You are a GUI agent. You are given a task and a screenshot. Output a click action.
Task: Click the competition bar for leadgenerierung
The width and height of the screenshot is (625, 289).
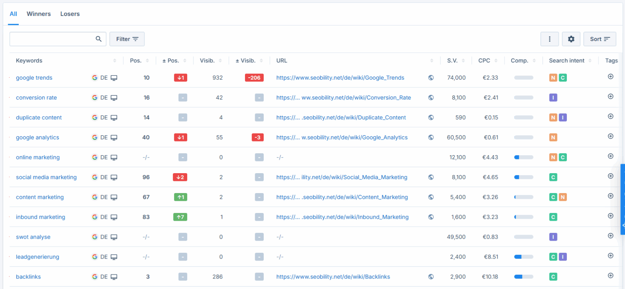524,256
